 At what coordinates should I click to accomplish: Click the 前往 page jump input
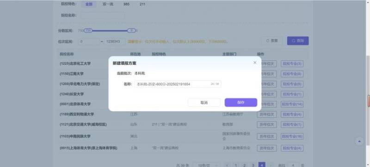293,165
